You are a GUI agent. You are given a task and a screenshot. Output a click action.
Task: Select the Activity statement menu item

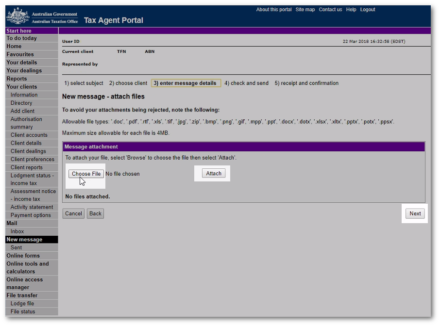(32, 207)
